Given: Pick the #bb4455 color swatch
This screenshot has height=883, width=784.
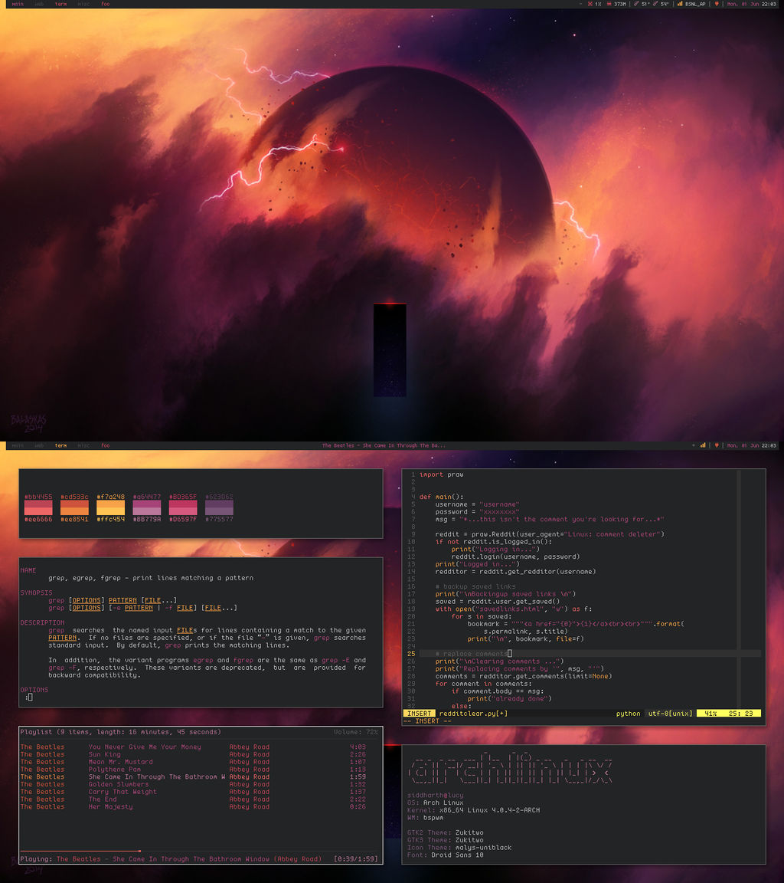Looking at the screenshot, I should [38, 504].
